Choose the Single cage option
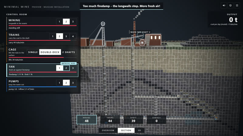This screenshot has width=243, height=136. [33, 52]
